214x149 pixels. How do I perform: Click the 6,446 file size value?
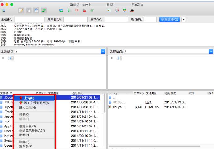point(139,107)
